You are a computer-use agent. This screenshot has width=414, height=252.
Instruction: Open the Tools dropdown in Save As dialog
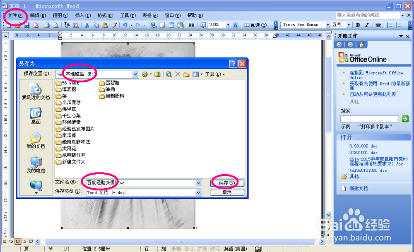(x=214, y=74)
